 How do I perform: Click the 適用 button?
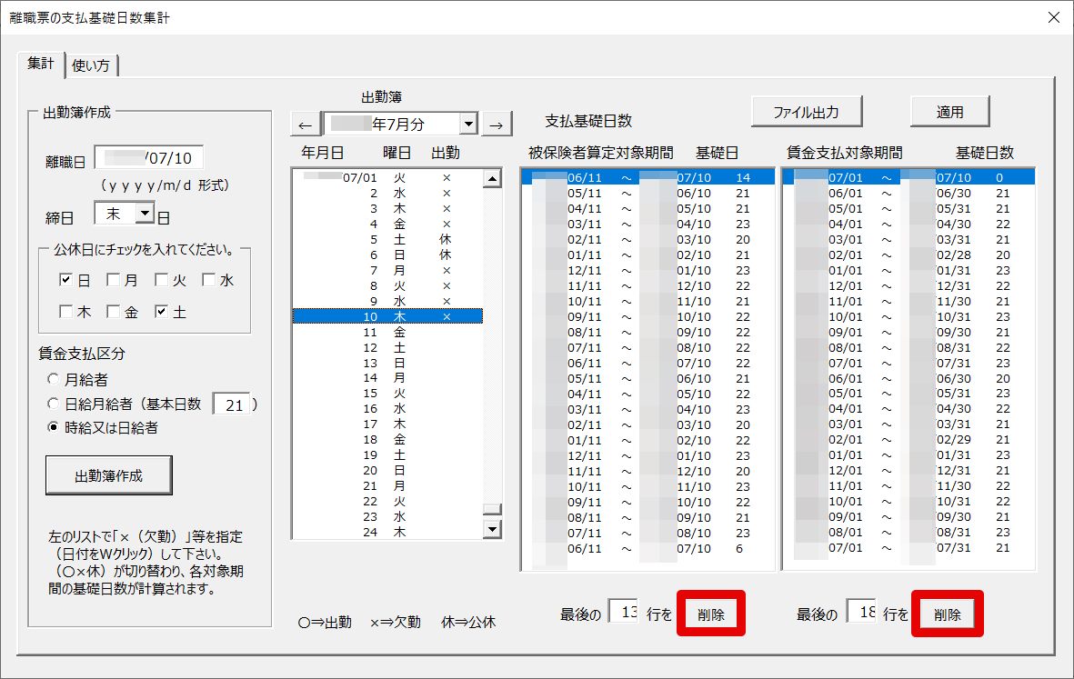(950, 112)
